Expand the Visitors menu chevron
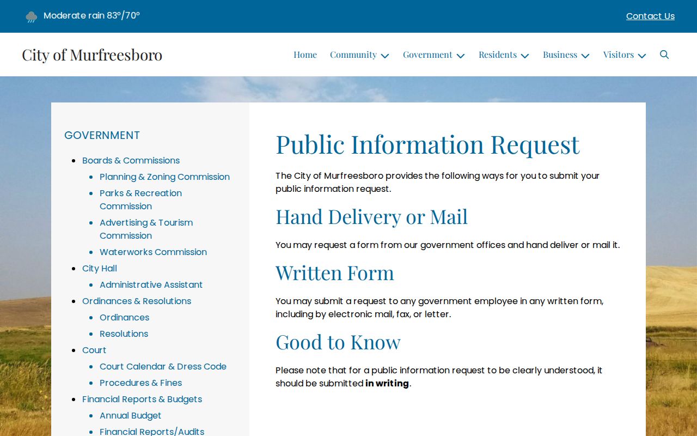This screenshot has height=436, width=697. pyautogui.click(x=642, y=56)
